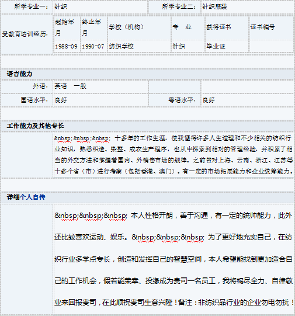Viewport: 295px width, 316px height.
Task: Click the work ability paragraph starting 十多年的工作生涯
Action: (173, 155)
